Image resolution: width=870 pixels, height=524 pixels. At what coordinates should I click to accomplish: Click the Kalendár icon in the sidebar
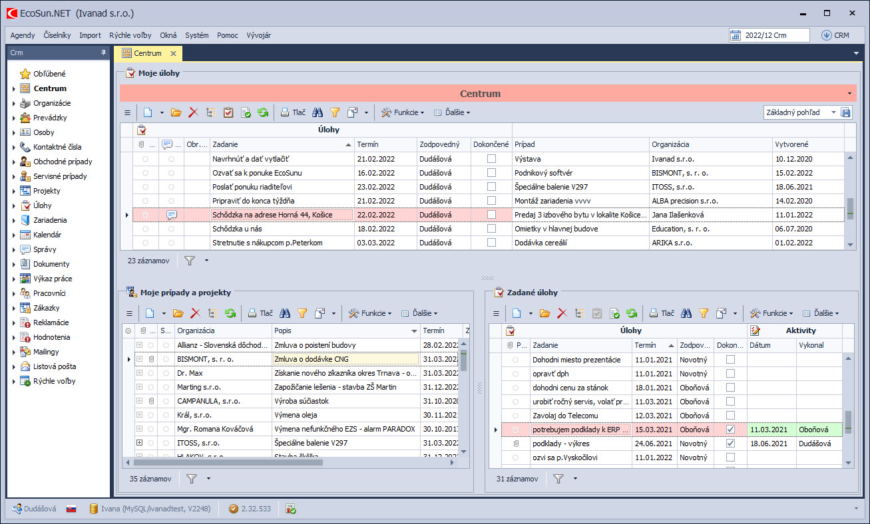25,235
